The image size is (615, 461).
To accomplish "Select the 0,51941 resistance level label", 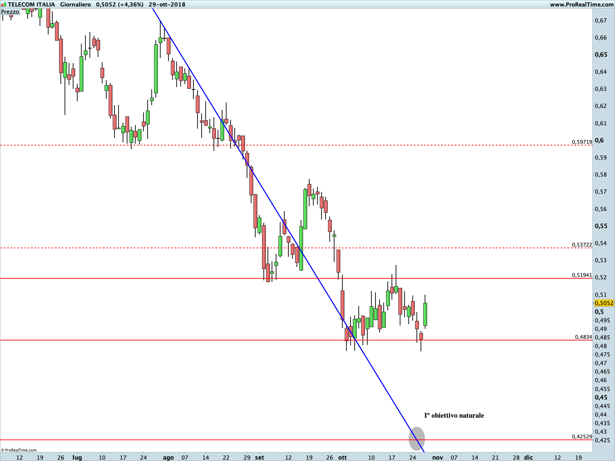I will 582,275.
